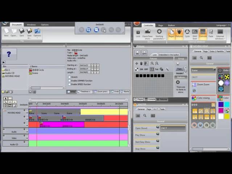Click the Save as icon
The height and width of the screenshot is (174, 232).
29,33
